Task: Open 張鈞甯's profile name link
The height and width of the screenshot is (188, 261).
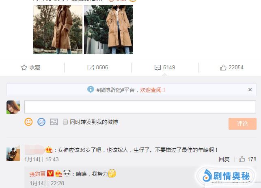Action: click(37, 174)
